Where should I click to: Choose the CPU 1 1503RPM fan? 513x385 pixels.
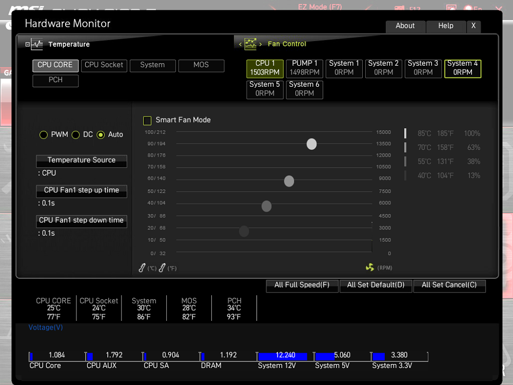pos(265,68)
